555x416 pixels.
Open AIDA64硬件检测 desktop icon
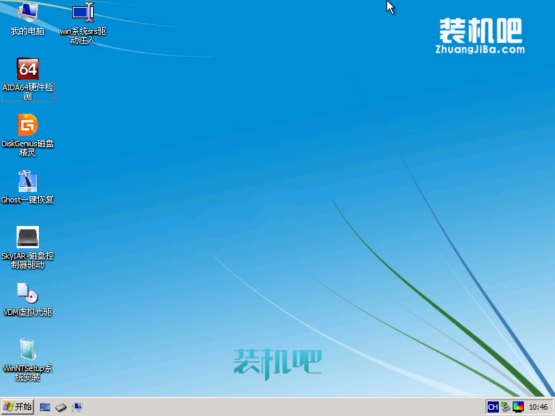tap(27, 69)
